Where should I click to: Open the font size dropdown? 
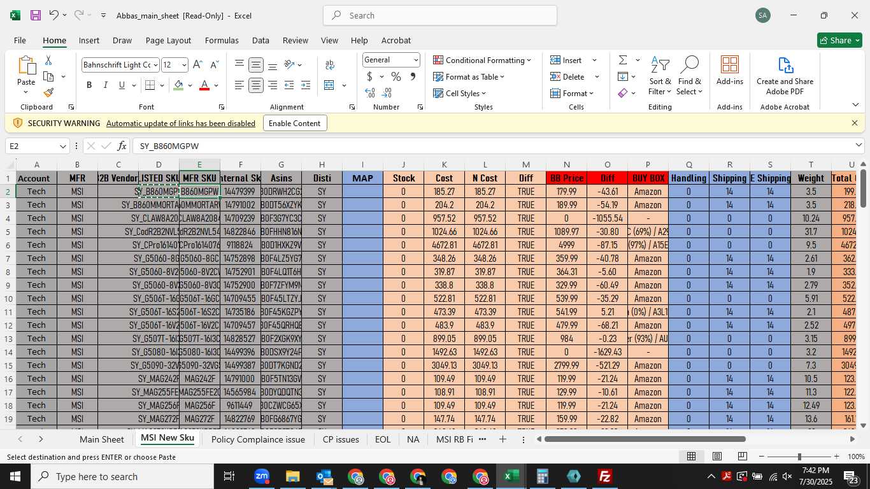tap(184, 65)
